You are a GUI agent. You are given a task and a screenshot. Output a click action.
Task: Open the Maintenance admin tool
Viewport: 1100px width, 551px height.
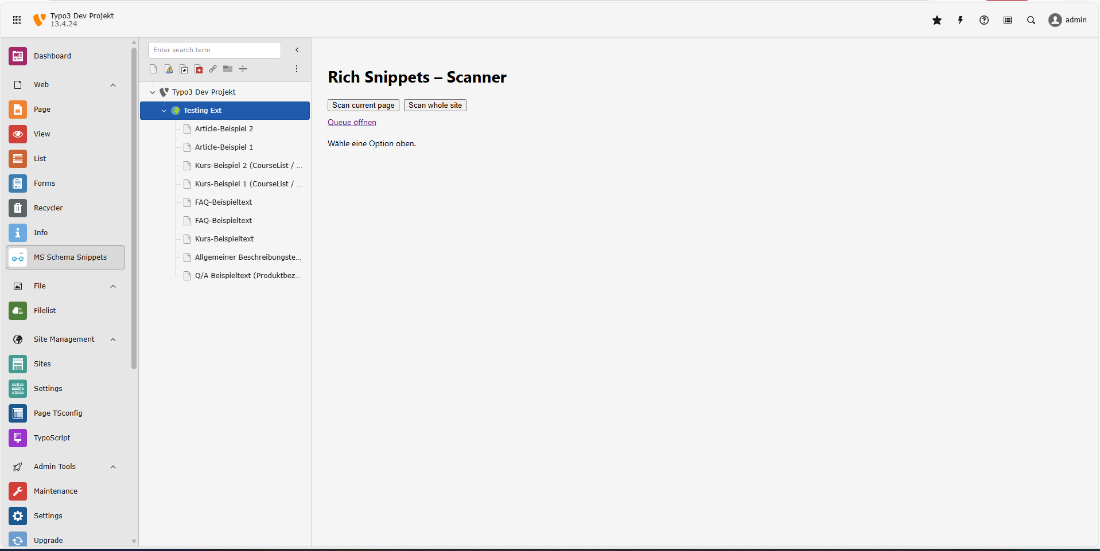click(56, 491)
